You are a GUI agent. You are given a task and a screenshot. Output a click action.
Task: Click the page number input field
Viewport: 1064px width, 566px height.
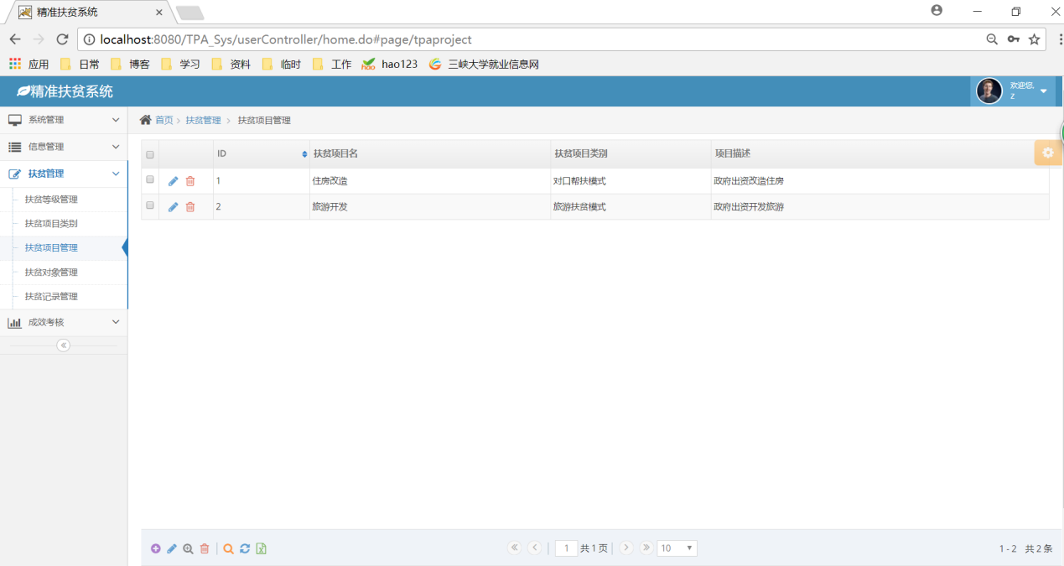[x=566, y=548]
